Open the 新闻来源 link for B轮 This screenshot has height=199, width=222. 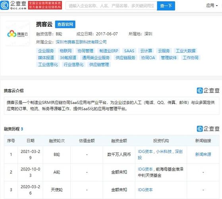tap(203, 154)
